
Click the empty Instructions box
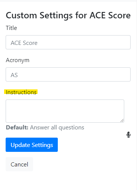click(x=65, y=111)
